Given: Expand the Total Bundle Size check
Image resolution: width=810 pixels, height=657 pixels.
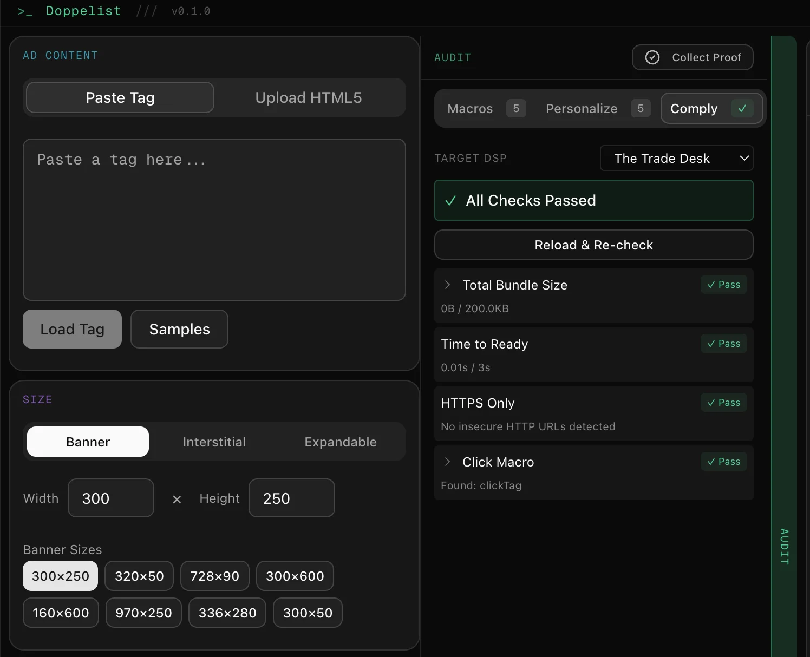Looking at the screenshot, I should 447,285.
